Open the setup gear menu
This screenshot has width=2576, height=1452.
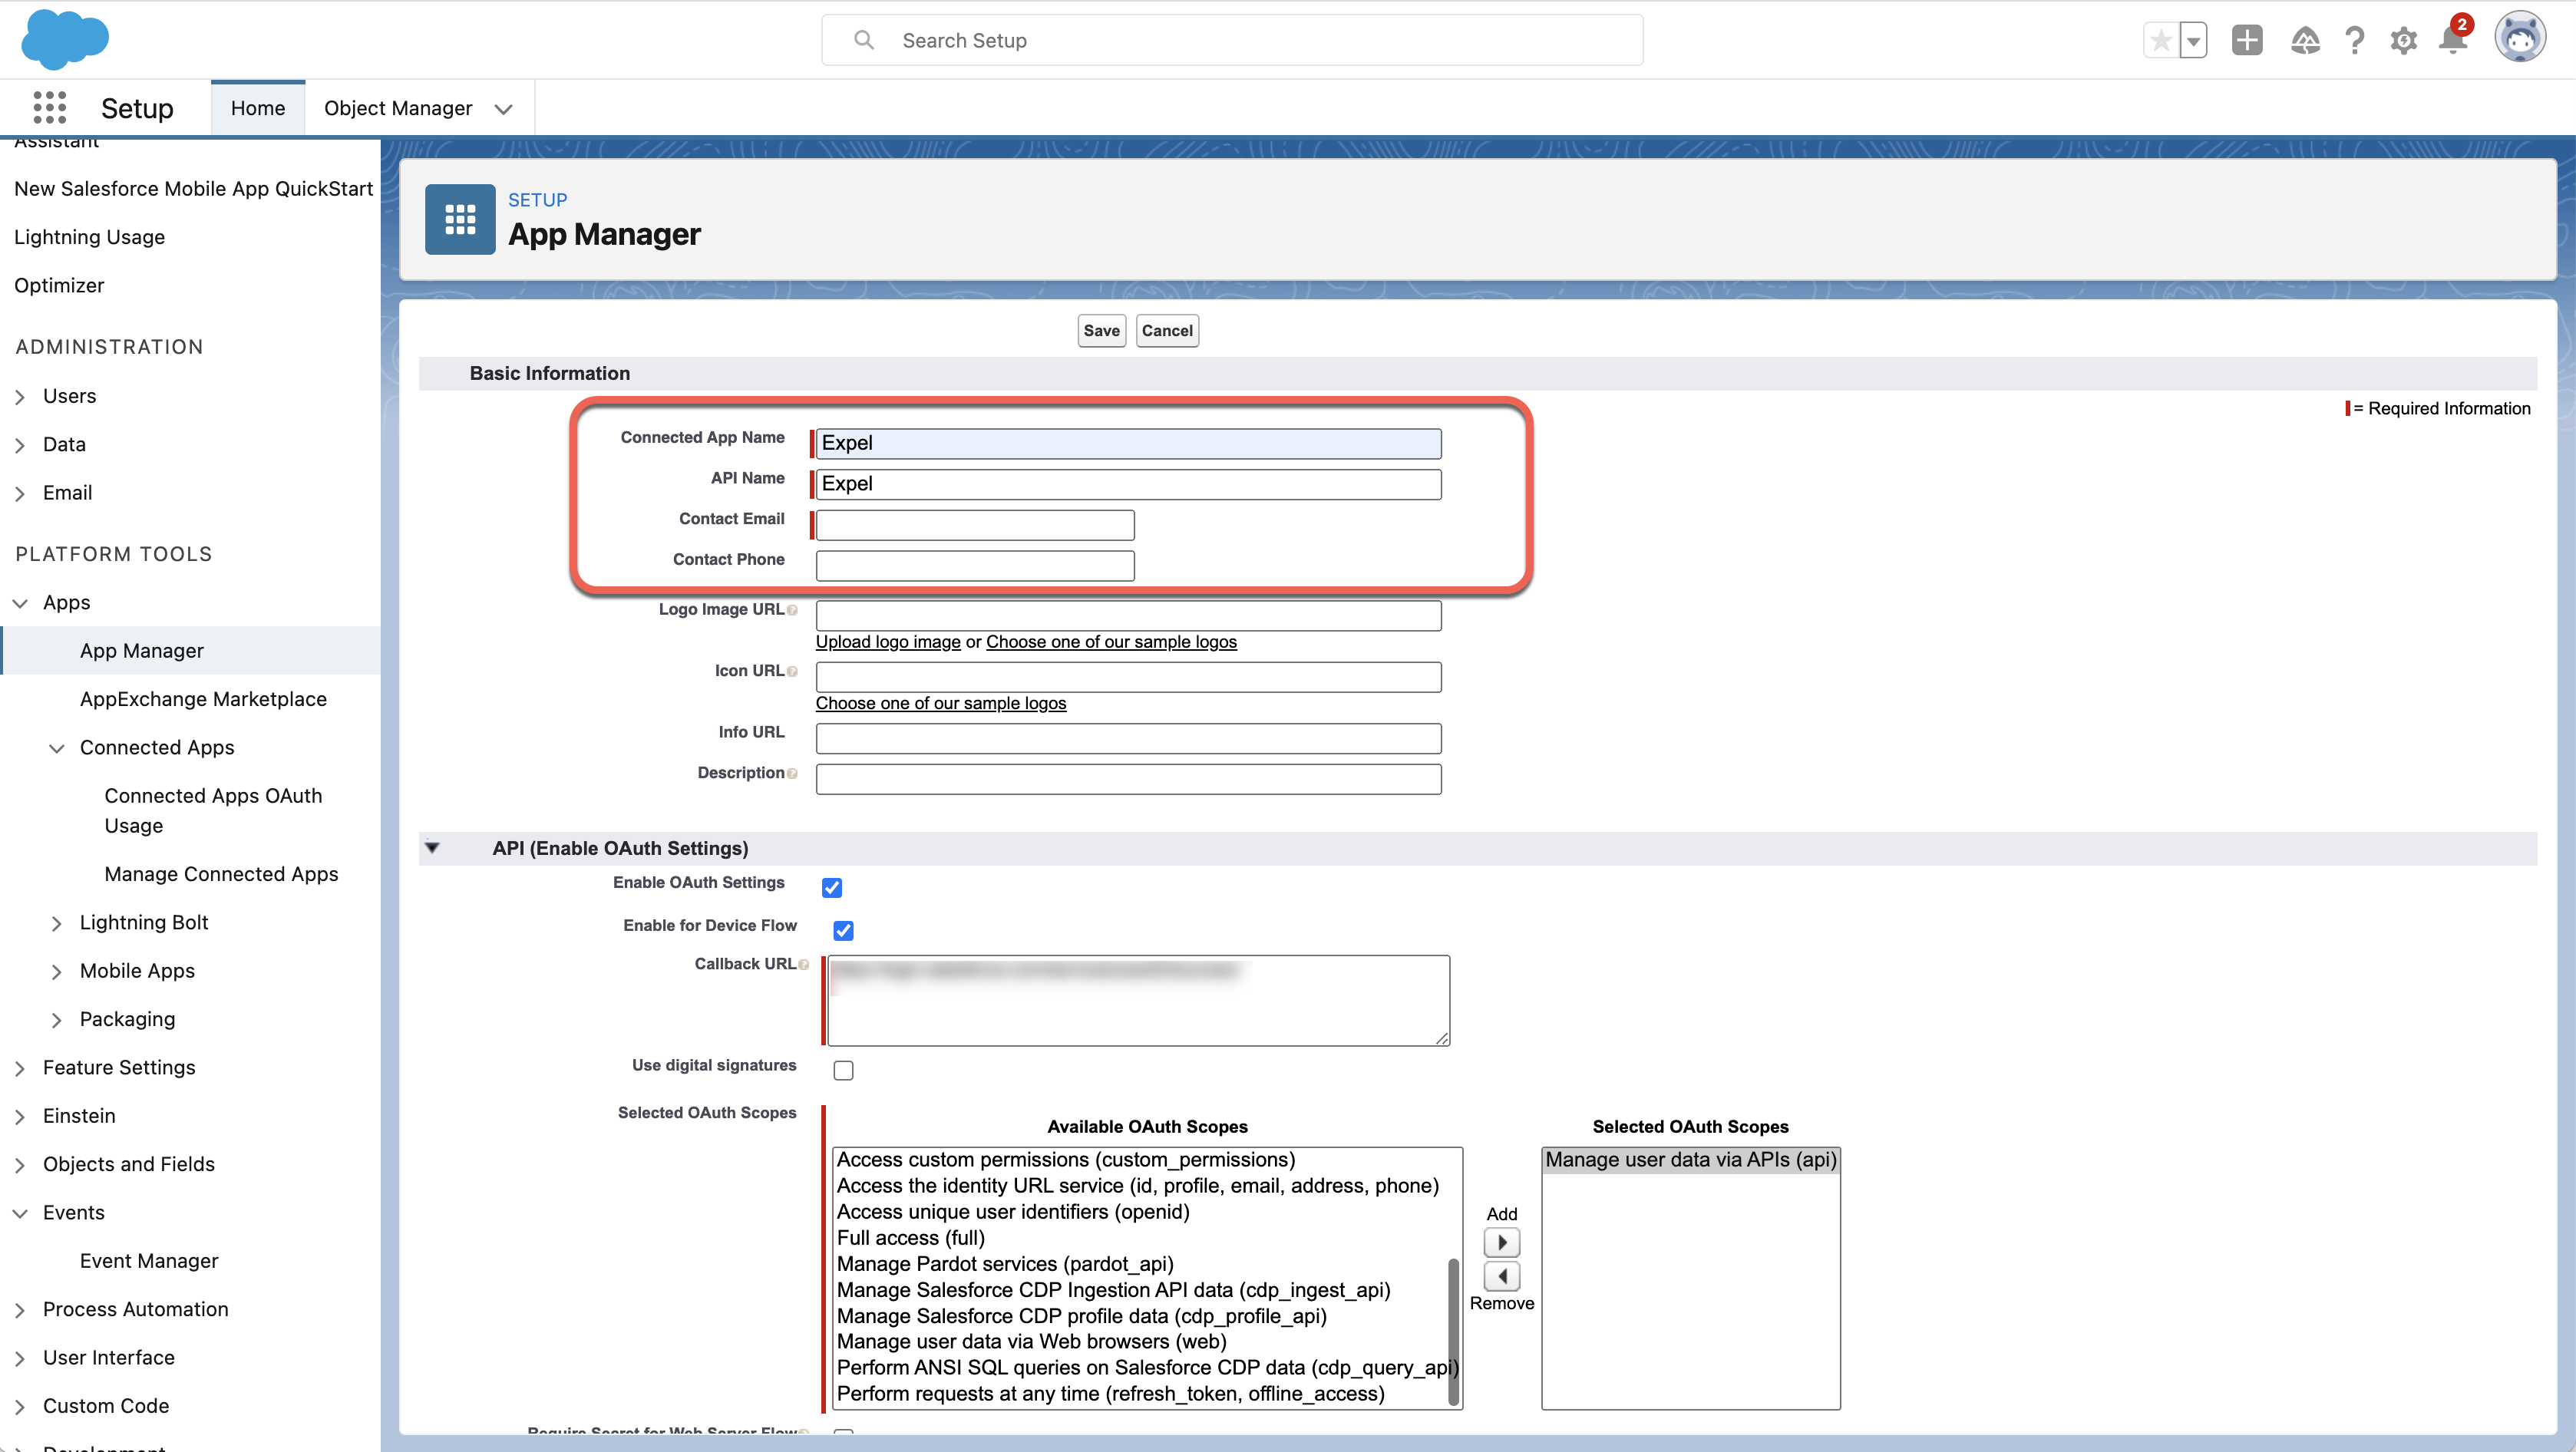(2403, 41)
